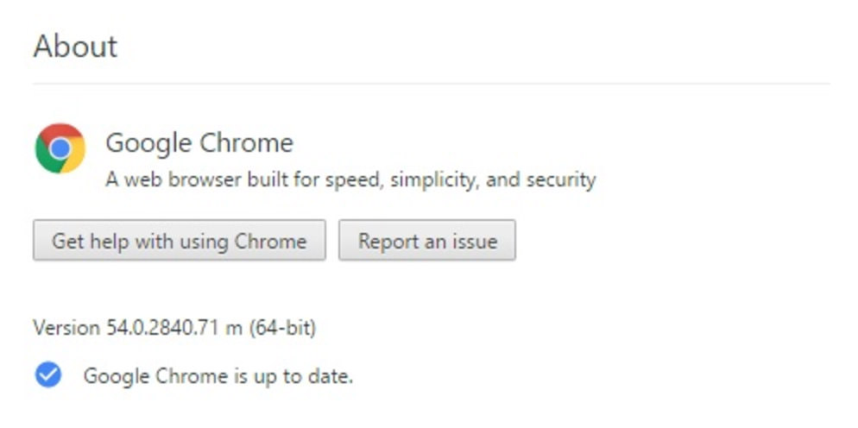Open Get help with using Chrome

point(180,240)
